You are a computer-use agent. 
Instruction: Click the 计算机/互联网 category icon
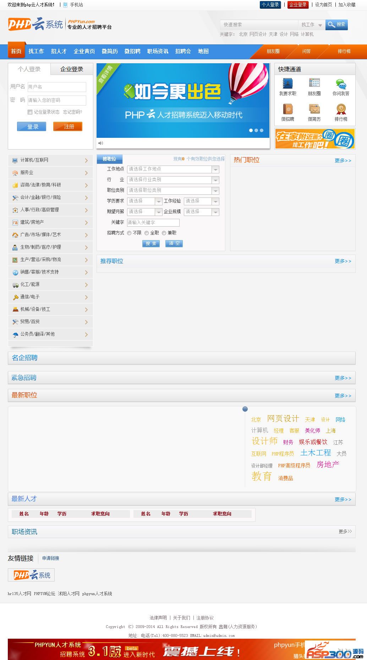(15, 161)
